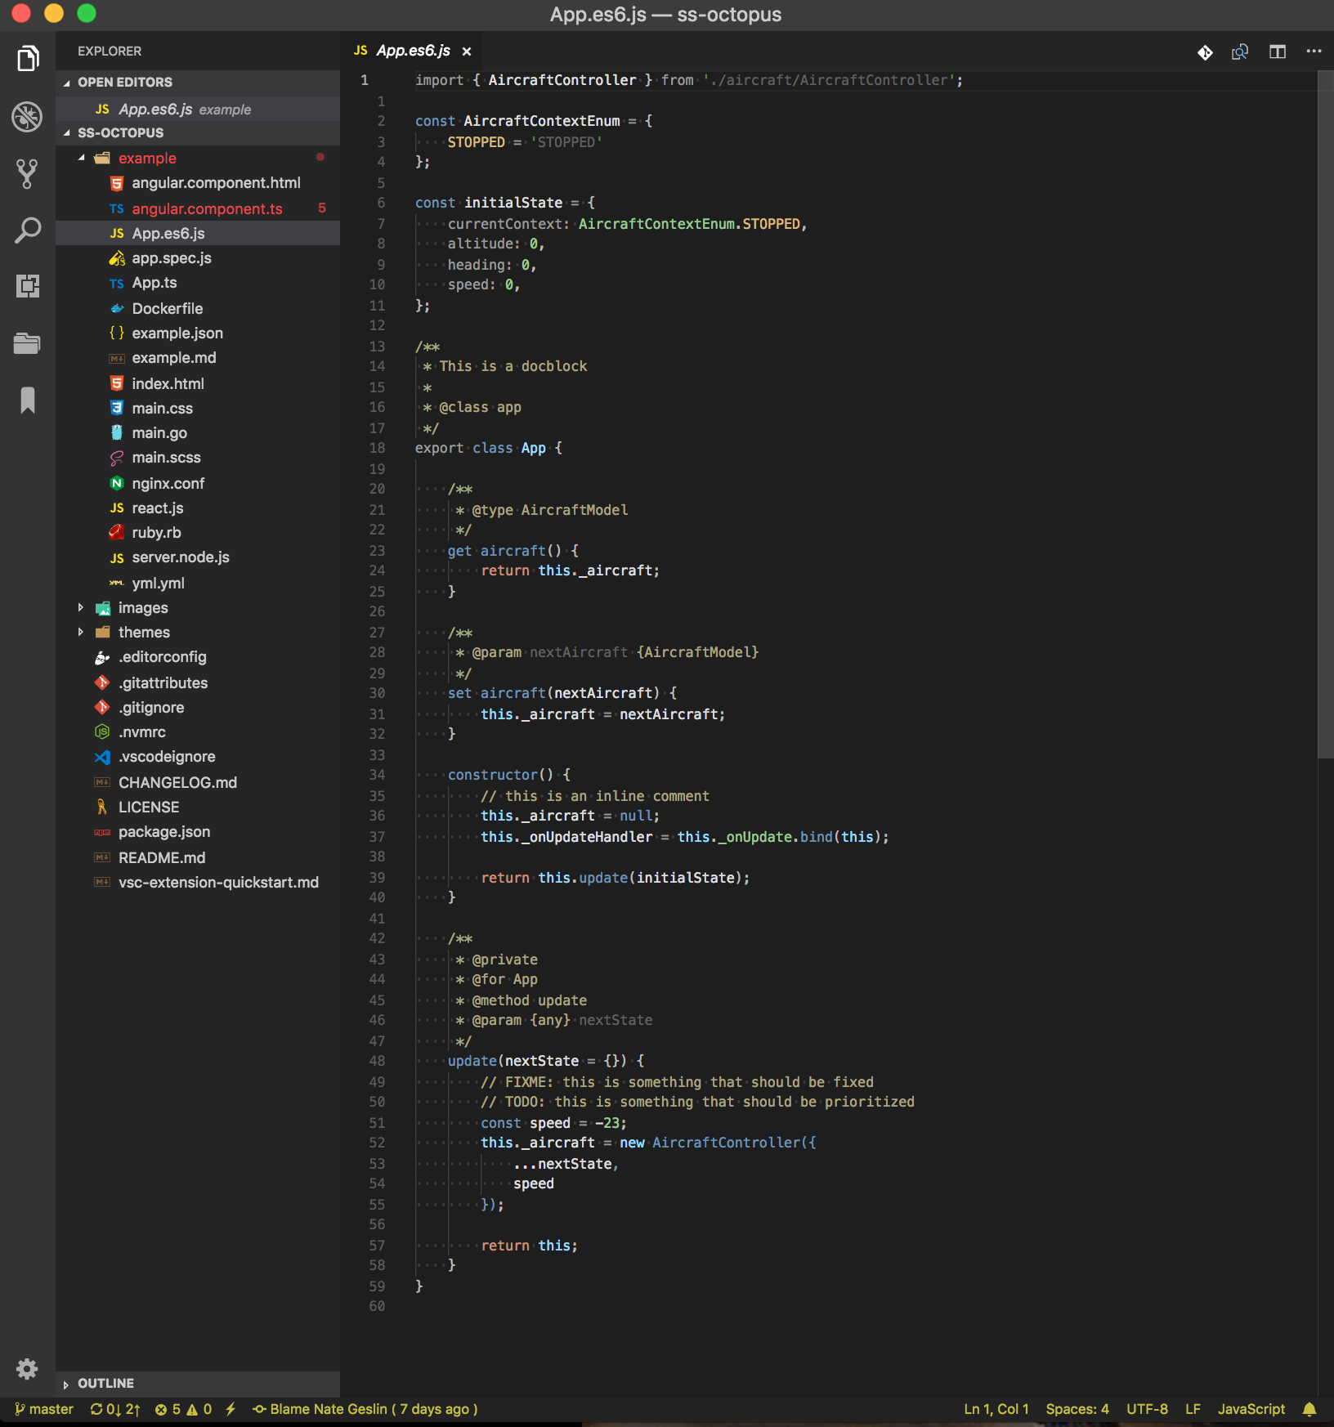The height and width of the screenshot is (1427, 1334).
Task: Open the Debug view in activity bar
Action: [x=28, y=116]
